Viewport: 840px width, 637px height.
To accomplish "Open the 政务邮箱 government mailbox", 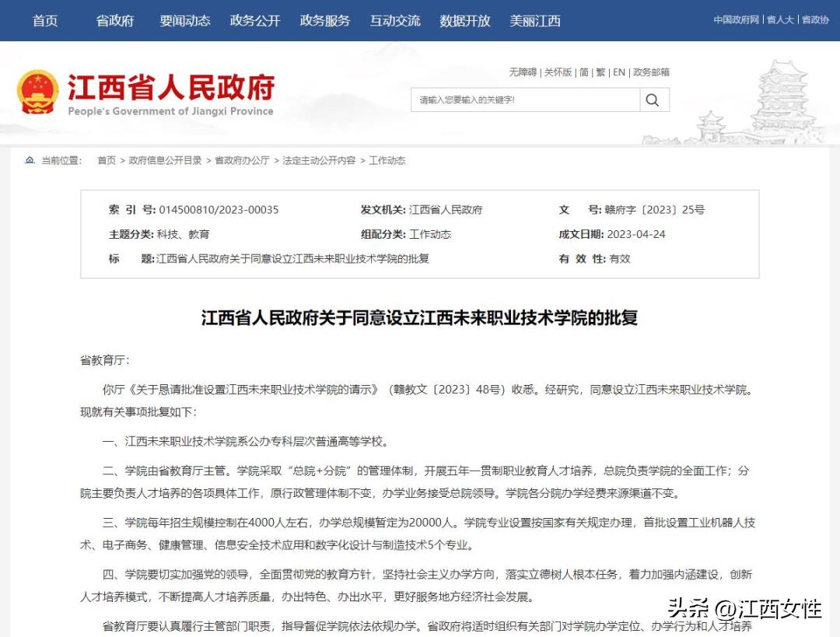I will coord(652,72).
